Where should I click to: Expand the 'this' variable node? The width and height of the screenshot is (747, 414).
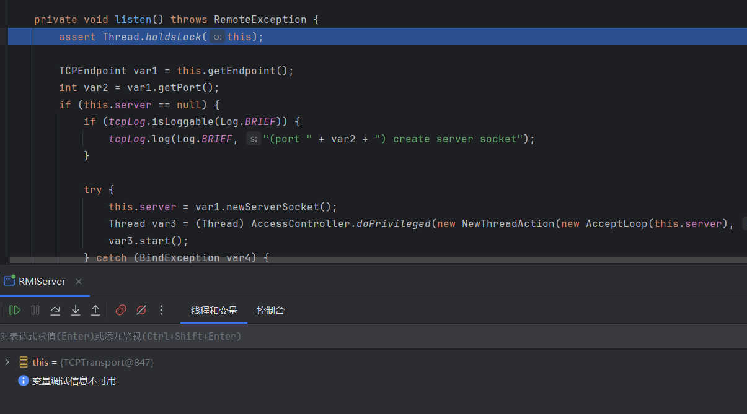pyautogui.click(x=7, y=362)
